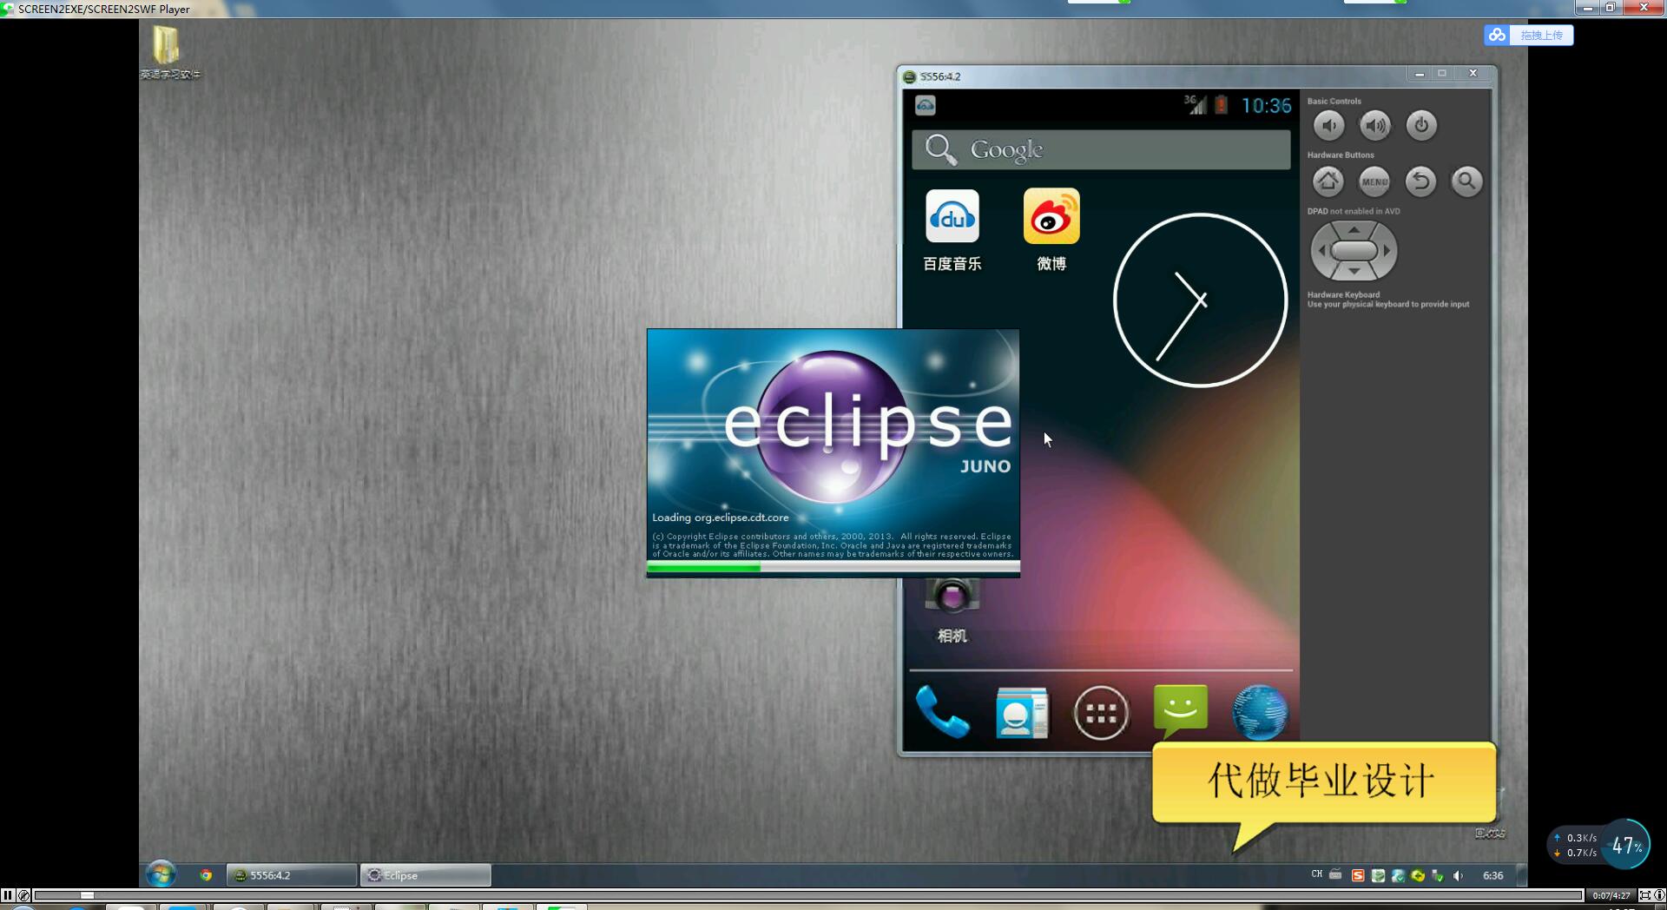Open the 百度音乐 app
Image resolution: width=1667 pixels, height=910 pixels.
coord(952,231)
